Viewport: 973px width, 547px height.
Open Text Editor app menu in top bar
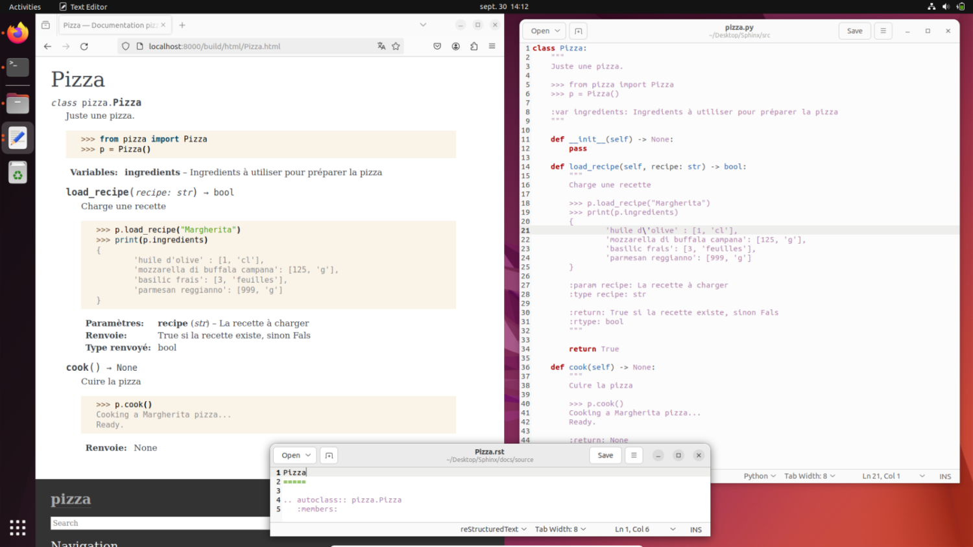(83, 6)
